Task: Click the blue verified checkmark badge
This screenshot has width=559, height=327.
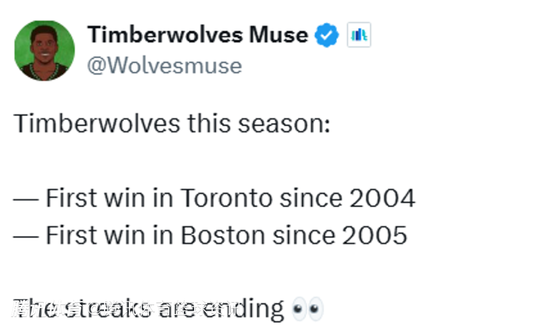Action: 327,35
